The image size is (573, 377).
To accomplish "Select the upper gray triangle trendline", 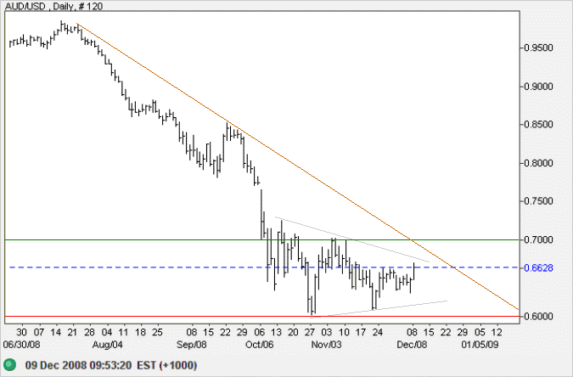I will tap(352, 239).
